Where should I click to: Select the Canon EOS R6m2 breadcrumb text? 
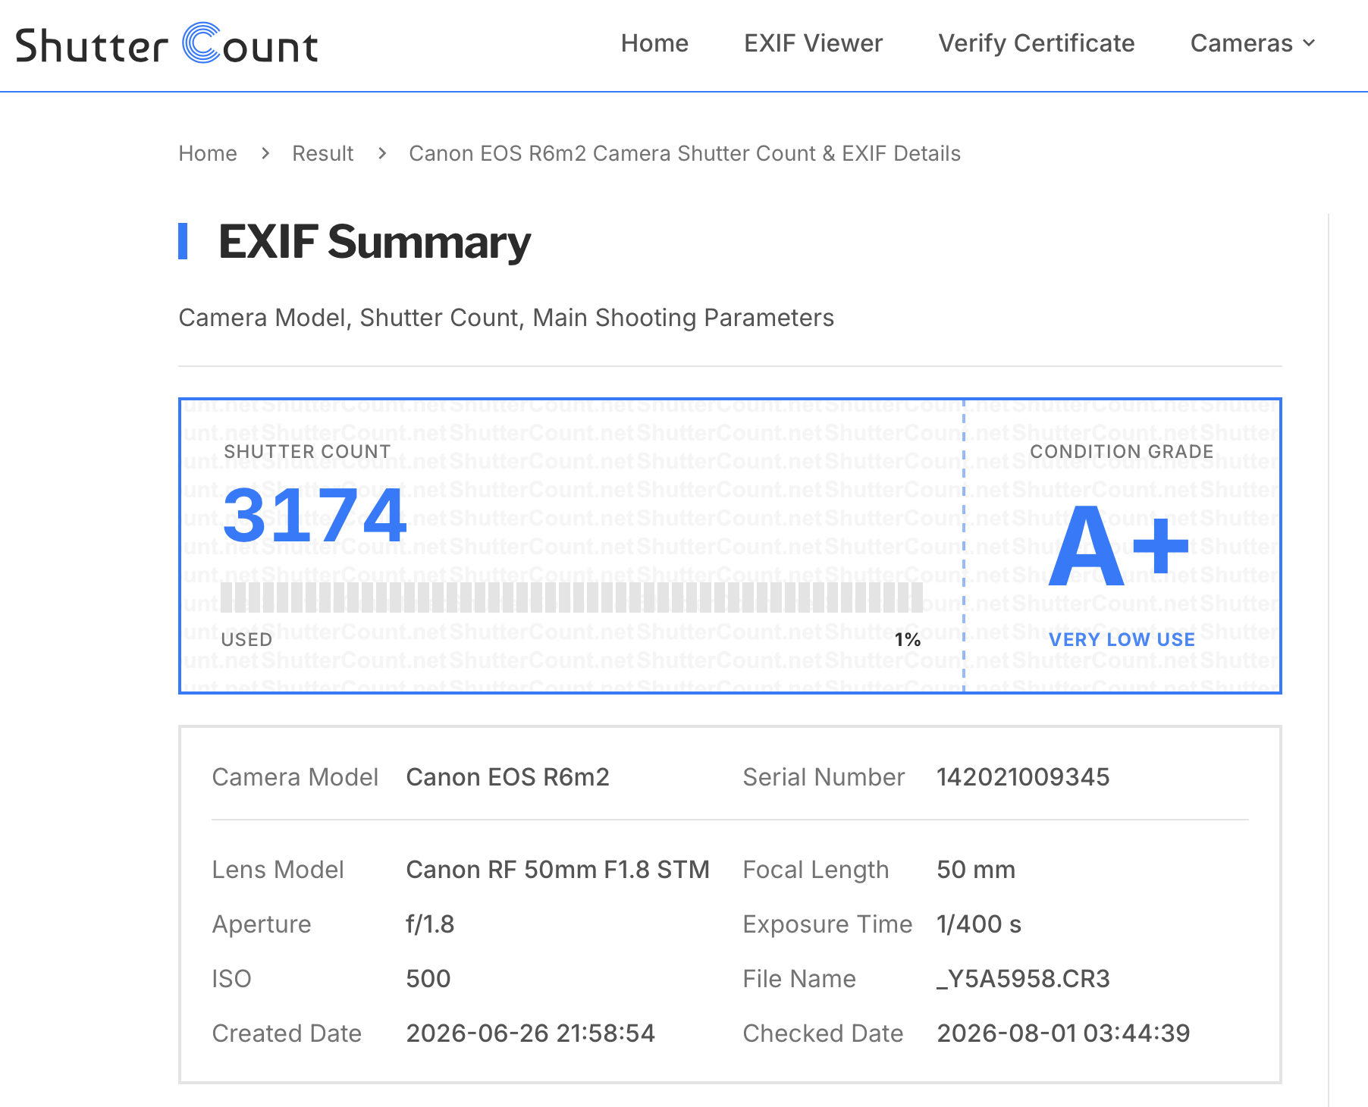click(685, 153)
